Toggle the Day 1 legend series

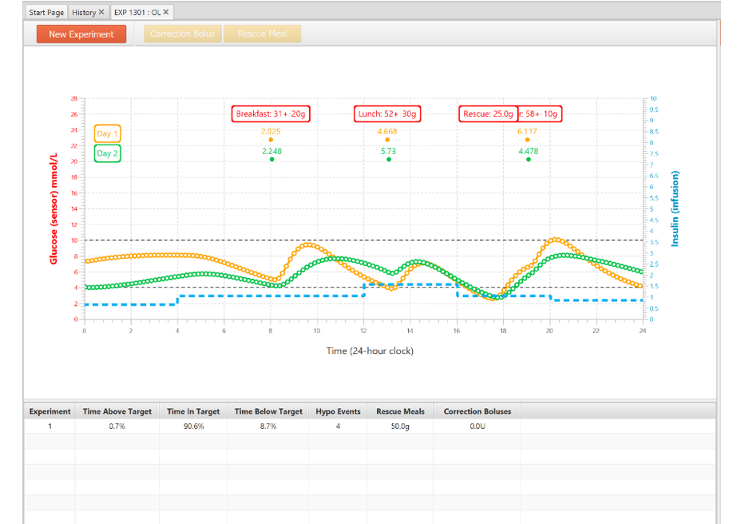pos(107,133)
